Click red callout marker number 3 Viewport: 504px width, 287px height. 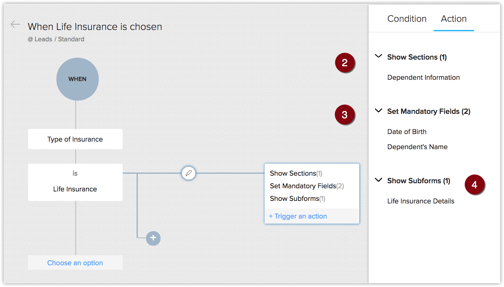pyautogui.click(x=345, y=115)
